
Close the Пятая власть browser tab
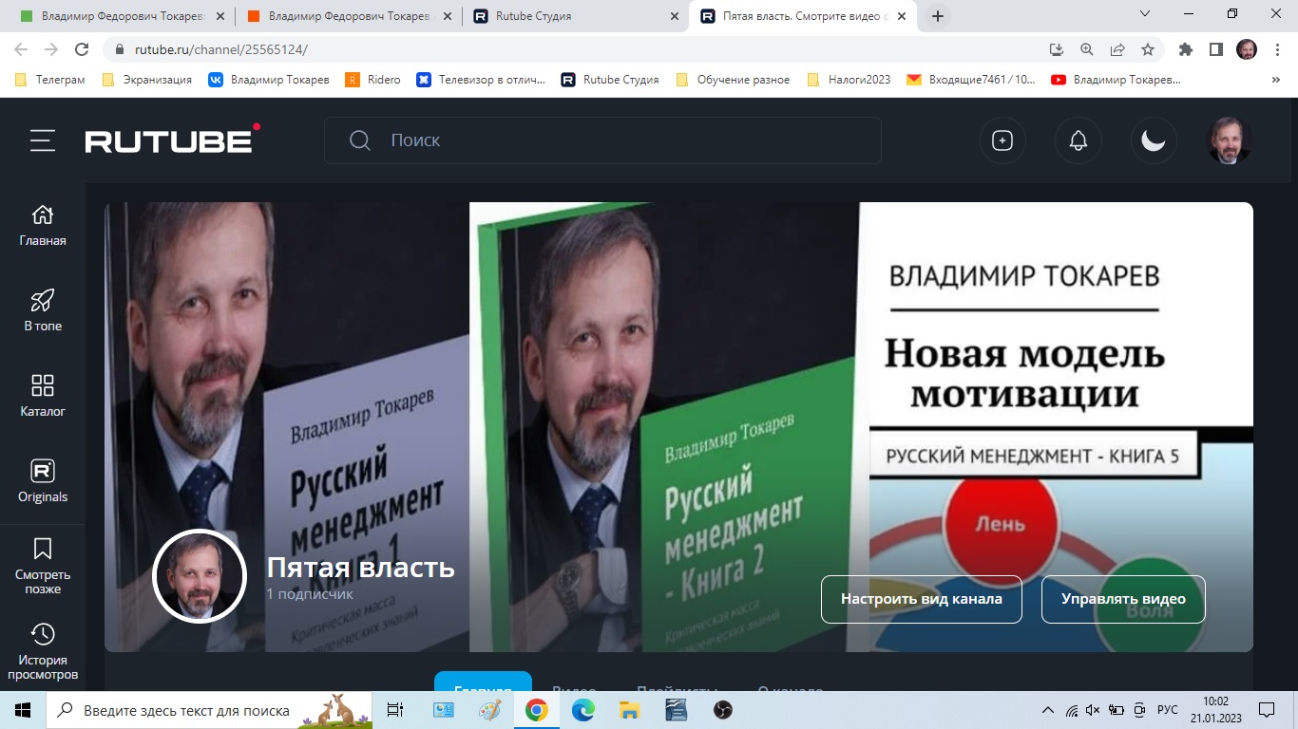point(901,16)
